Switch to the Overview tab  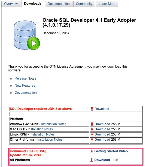11,4
